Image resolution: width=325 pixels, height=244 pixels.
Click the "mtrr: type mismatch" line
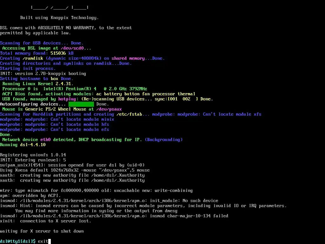96,191
